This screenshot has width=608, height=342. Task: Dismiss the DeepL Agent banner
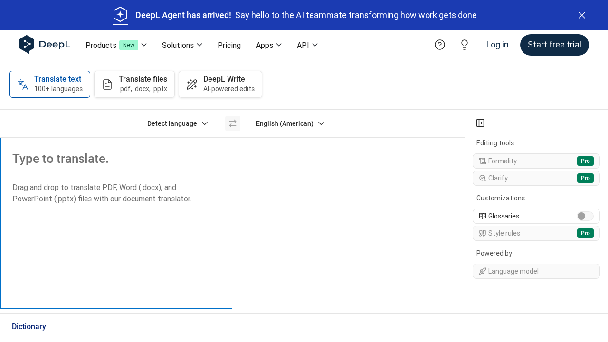tap(581, 15)
